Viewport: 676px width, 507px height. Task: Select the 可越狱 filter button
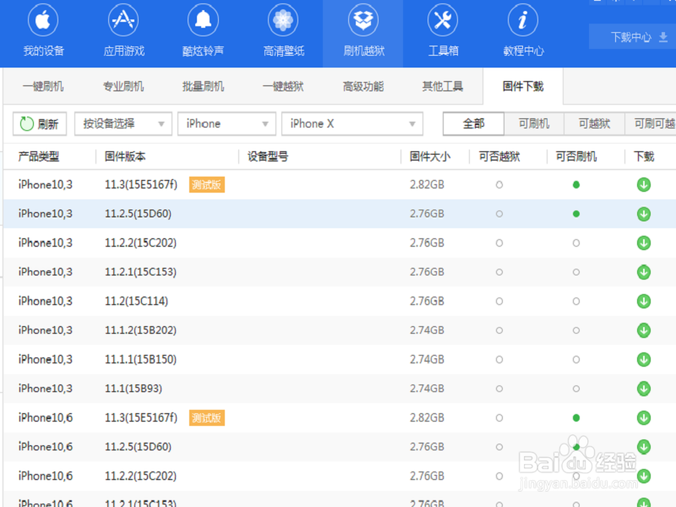(x=594, y=124)
